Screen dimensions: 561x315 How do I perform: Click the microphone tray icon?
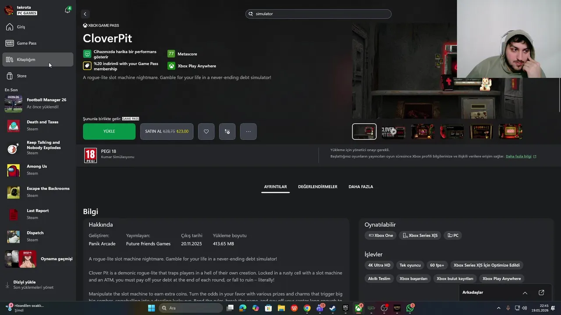pyautogui.click(x=508, y=308)
